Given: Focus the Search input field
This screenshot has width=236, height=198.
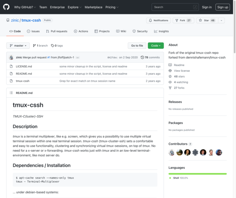Looking at the screenshot, I should coord(175,7).
